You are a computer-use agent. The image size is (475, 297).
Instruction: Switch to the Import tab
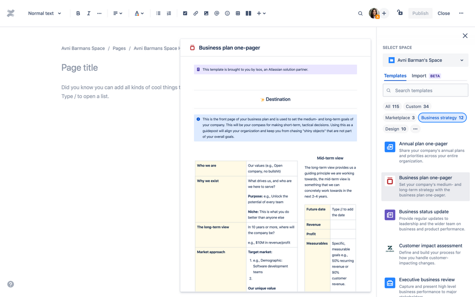click(x=419, y=76)
